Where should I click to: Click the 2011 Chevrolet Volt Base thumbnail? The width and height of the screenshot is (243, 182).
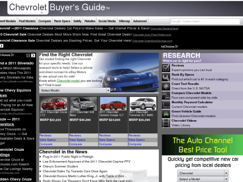(x=84, y=104)
